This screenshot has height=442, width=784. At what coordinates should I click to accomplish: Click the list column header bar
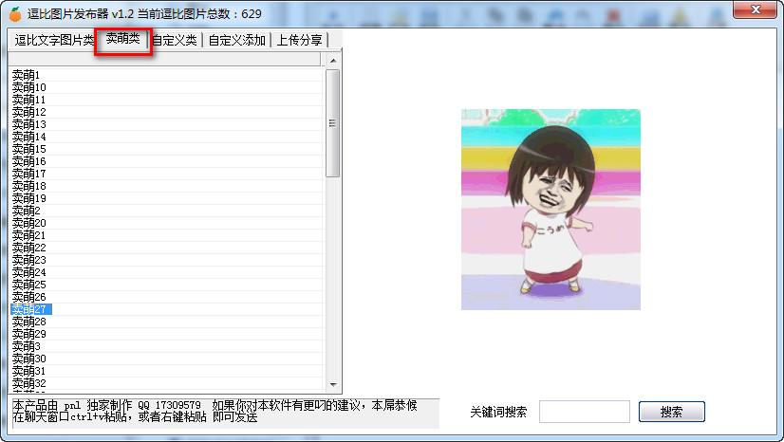[164, 59]
